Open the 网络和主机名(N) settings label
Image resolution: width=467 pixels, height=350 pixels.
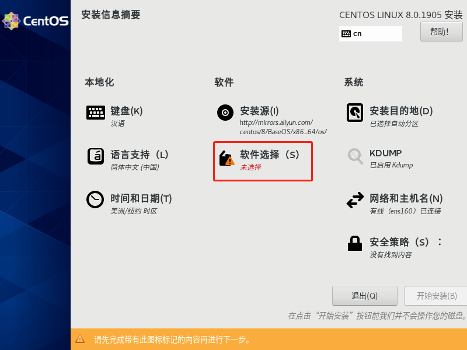[406, 198]
